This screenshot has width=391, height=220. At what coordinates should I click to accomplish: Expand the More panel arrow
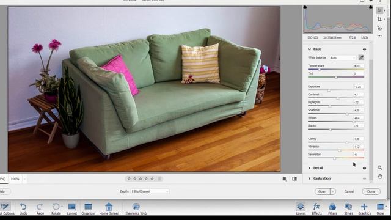point(386,207)
